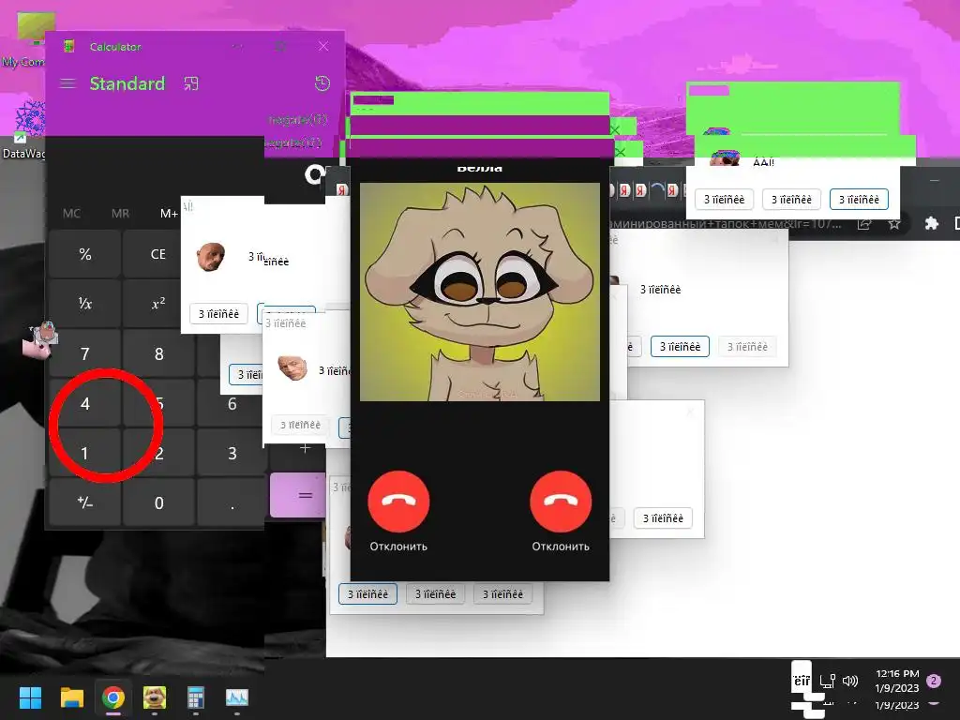Open the Windows Start menu
Screen dimensions: 960x720
[30, 697]
